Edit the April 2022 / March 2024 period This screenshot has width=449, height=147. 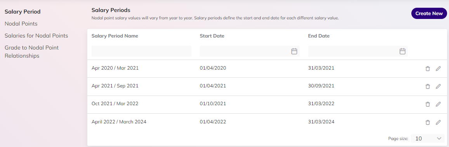pyautogui.click(x=438, y=122)
